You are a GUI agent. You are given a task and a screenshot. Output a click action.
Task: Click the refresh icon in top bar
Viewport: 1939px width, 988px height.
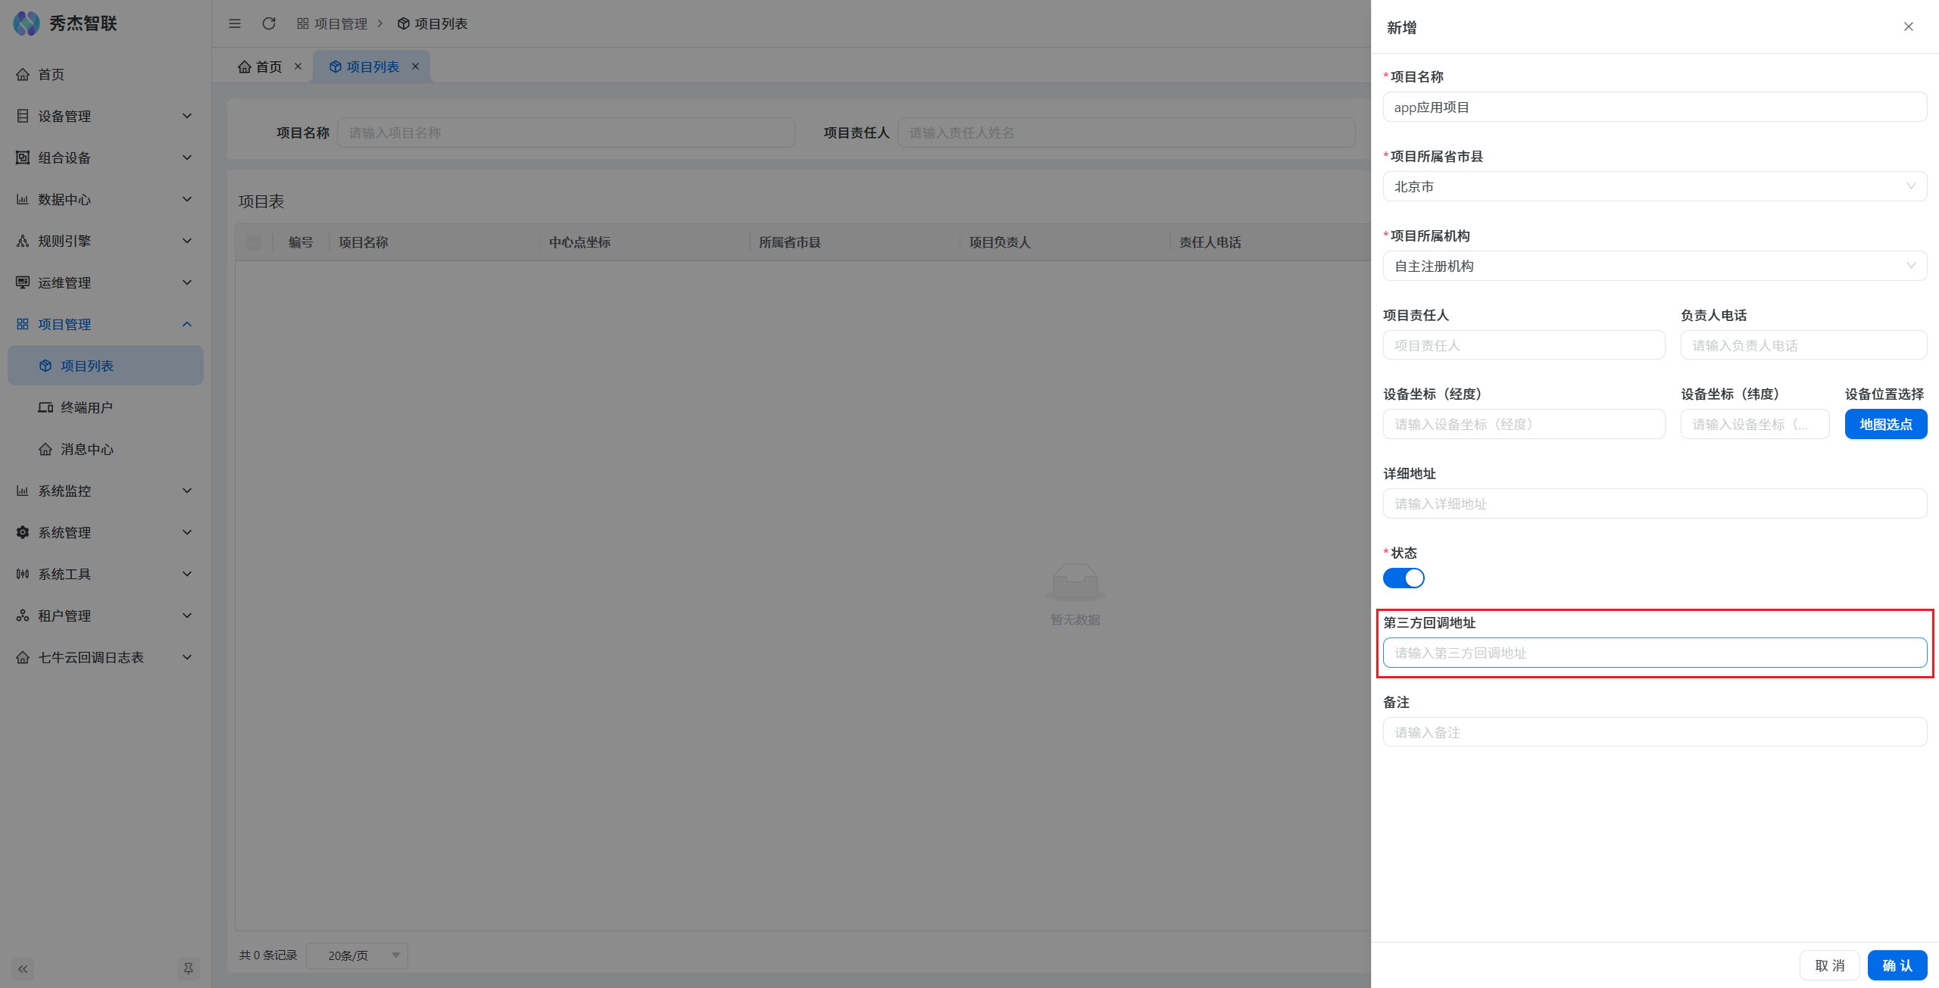click(x=269, y=23)
